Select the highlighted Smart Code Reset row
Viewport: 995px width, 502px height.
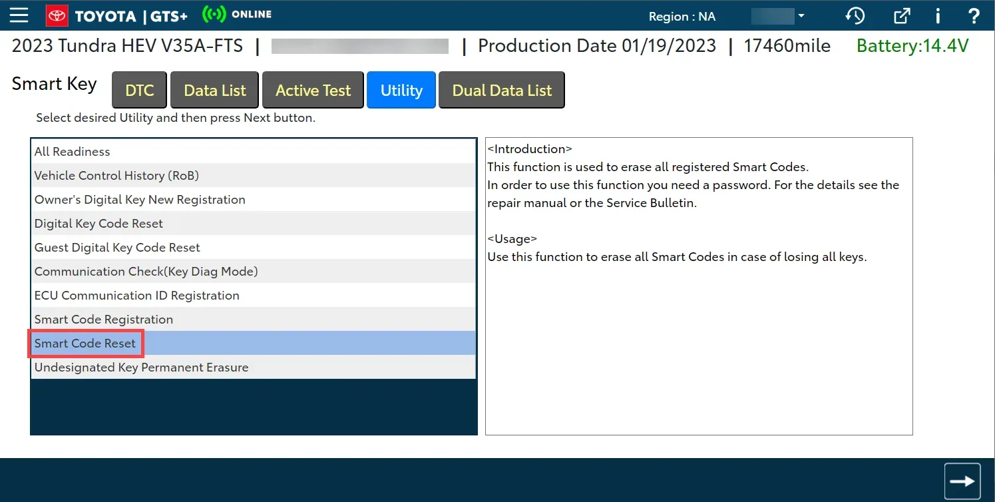[254, 343]
